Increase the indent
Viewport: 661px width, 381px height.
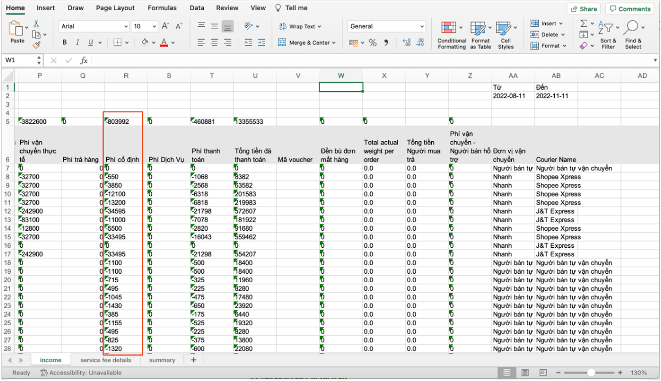(x=262, y=42)
